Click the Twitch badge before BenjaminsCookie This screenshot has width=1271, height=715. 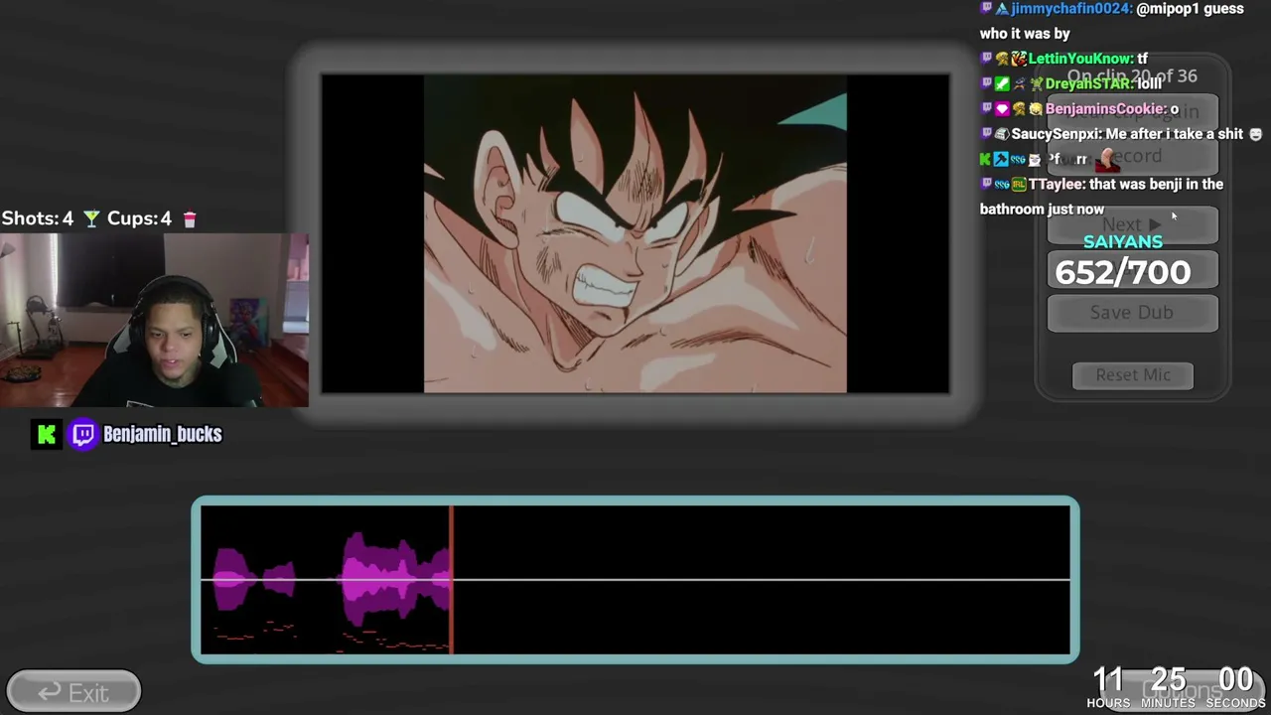[x=986, y=108]
